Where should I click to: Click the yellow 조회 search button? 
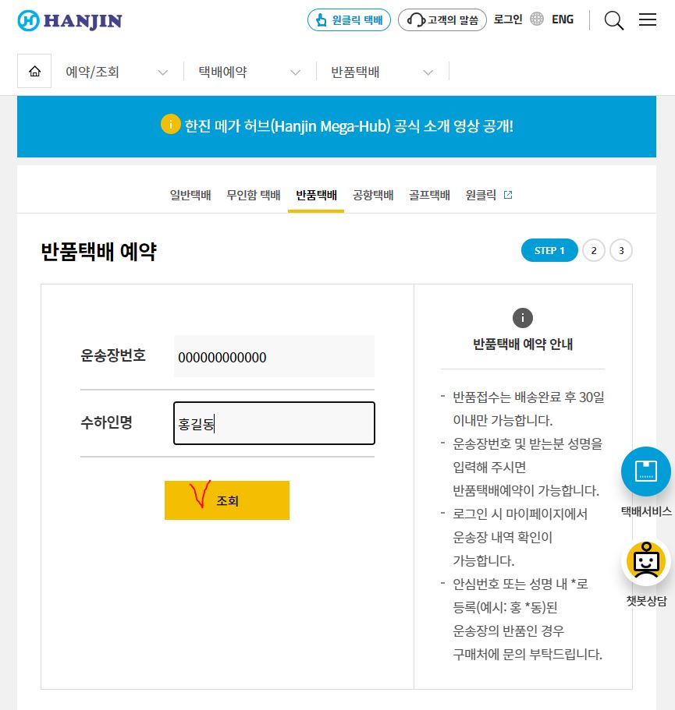point(227,500)
